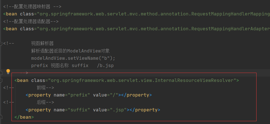This screenshot has height=124, width=270.
Task: Click the name="prefix" attribute value
Action: tap(79, 95)
